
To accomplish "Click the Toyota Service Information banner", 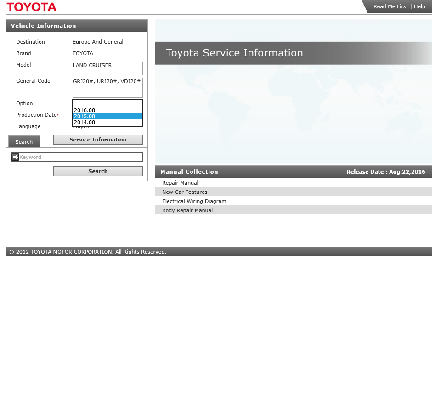I will coord(234,53).
